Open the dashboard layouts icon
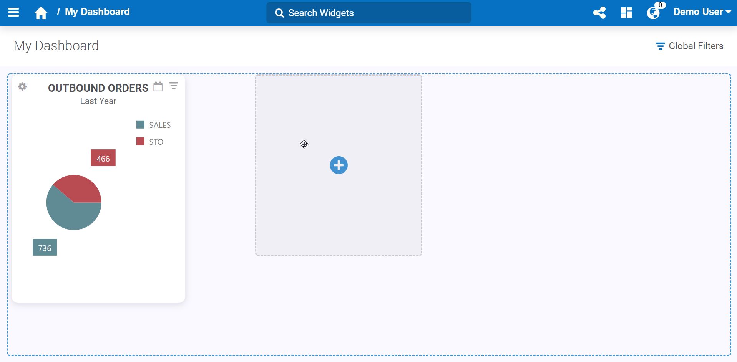Viewport: 737px width, 362px height. [626, 13]
